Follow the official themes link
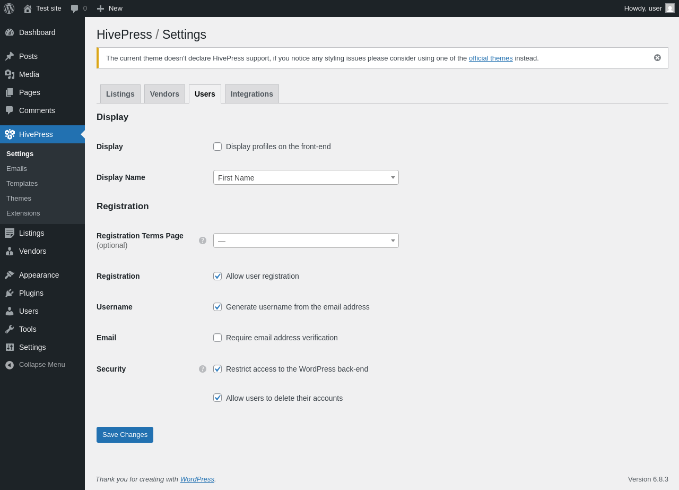Screen dimensions: 679x490 pos(491,58)
